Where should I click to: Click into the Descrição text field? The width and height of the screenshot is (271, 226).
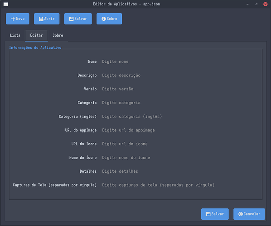tap(180, 75)
